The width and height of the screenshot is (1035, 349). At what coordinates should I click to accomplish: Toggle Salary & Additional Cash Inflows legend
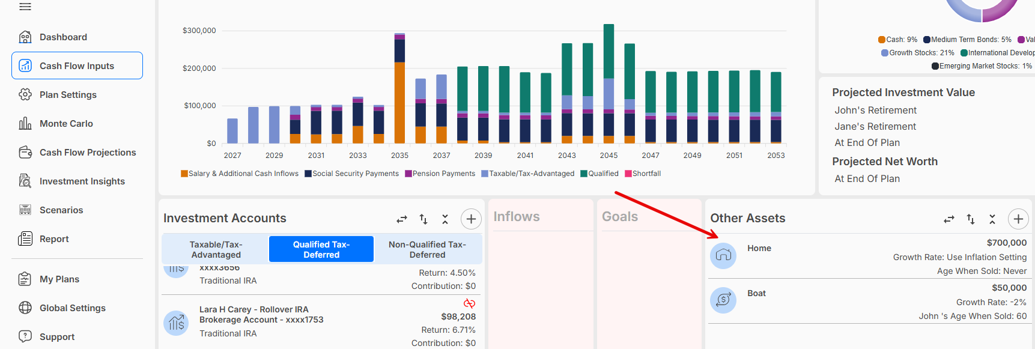point(240,174)
